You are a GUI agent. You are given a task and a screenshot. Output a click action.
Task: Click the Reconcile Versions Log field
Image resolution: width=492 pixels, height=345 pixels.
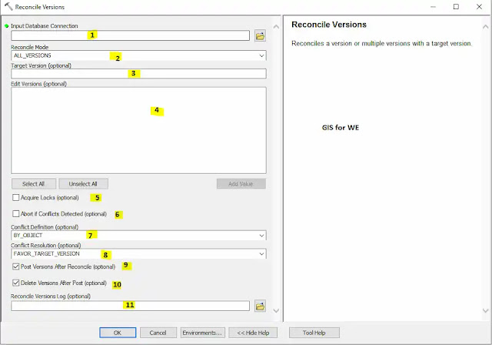(x=130, y=306)
